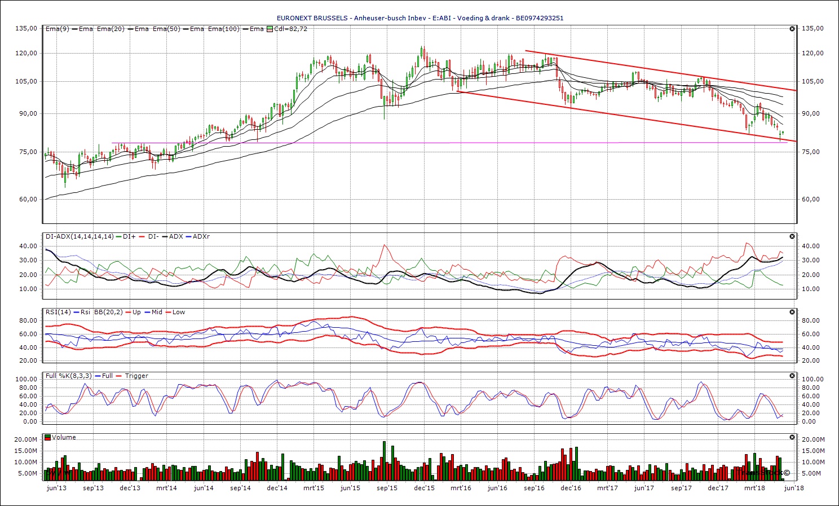The height and width of the screenshot is (506, 839).
Task: Close the main price chart panel
Action: point(792,29)
